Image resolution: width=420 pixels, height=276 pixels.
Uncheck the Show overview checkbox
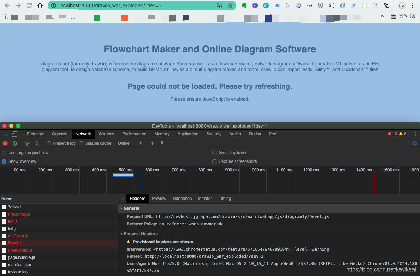(x=4, y=161)
